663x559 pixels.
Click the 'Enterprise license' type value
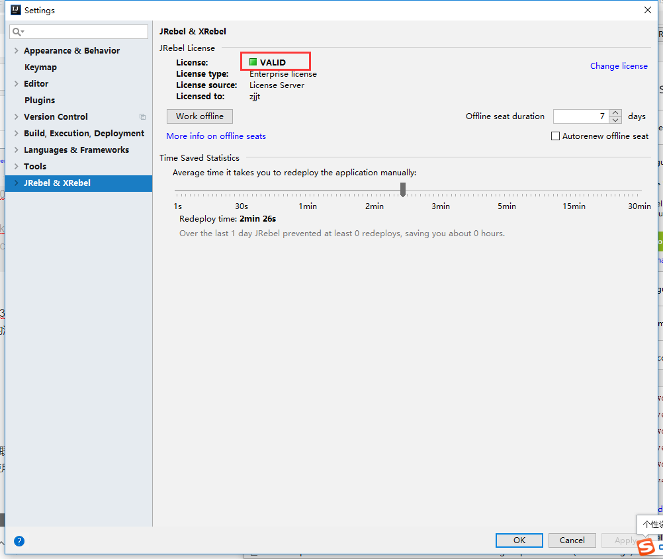coord(283,74)
